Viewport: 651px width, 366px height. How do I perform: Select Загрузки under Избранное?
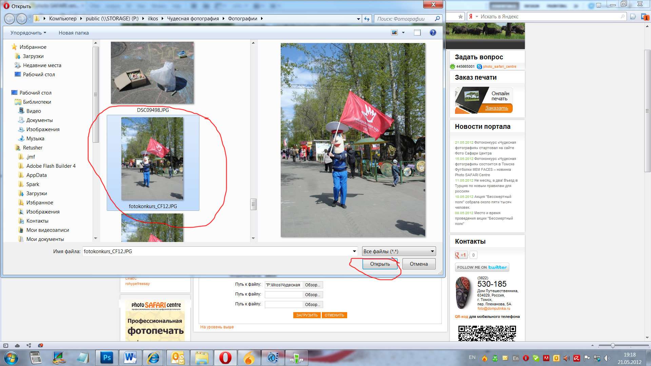click(x=33, y=56)
